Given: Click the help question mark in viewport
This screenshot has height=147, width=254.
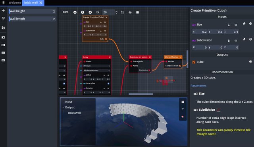Looking at the screenshot, I should click(183, 109).
